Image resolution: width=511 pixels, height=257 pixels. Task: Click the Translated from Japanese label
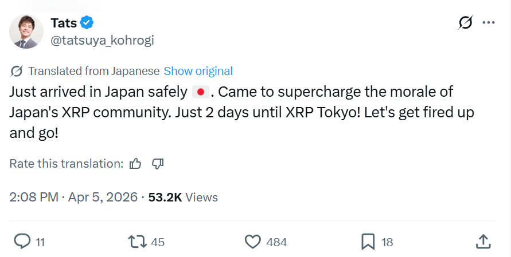coord(93,72)
